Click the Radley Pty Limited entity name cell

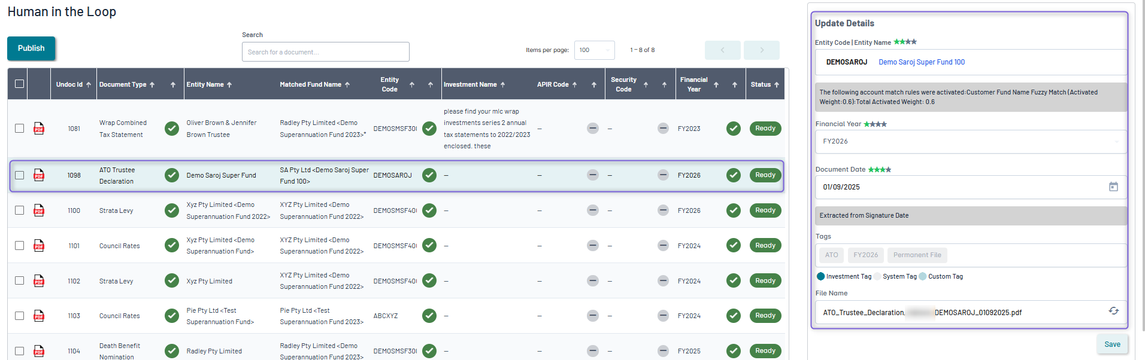(214, 351)
